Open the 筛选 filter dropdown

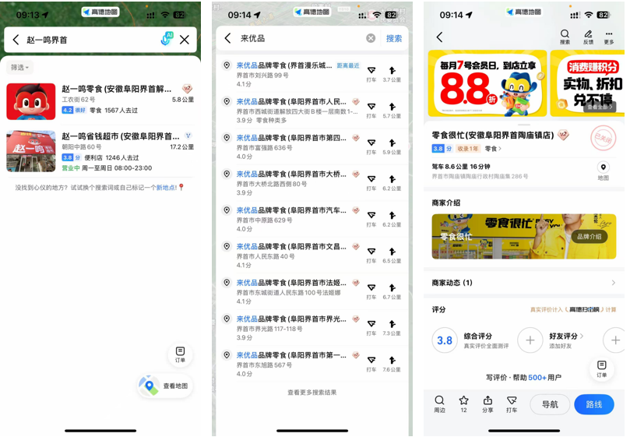pyautogui.click(x=19, y=68)
